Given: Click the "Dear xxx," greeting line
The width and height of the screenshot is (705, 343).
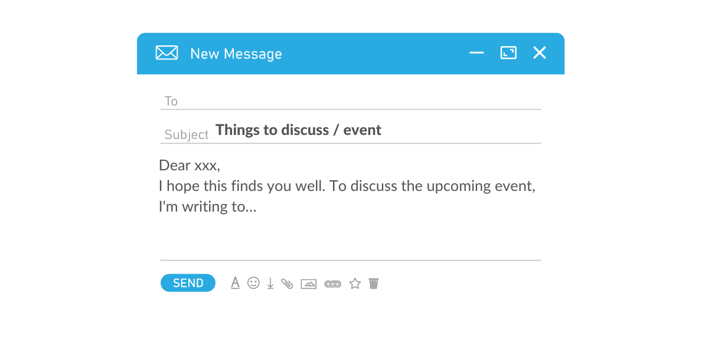Looking at the screenshot, I should pyautogui.click(x=189, y=166).
